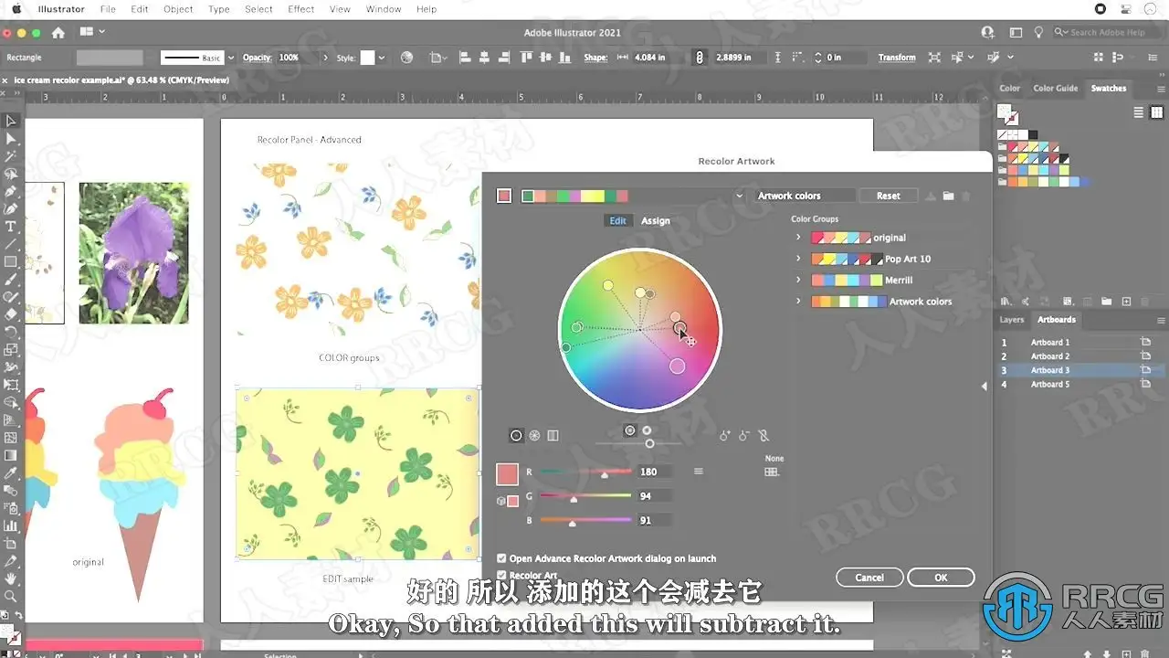
Task: Select show saturation and hue on wheel option
Action: pyautogui.click(x=647, y=430)
